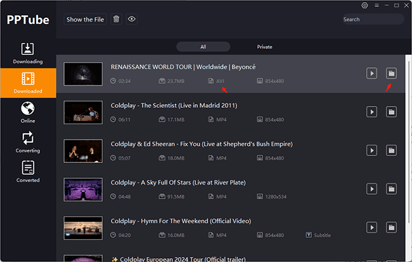Screen dimensions: 412x262
Task: Play the Fix You video
Action: point(371,150)
